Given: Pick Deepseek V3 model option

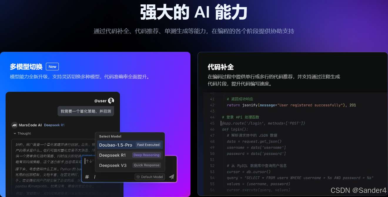Looking at the screenshot, I should coord(130,165).
